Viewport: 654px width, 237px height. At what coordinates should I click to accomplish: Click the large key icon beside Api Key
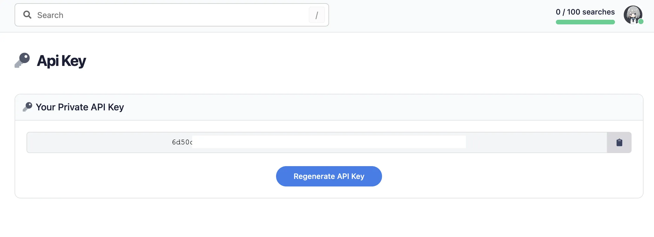[22, 60]
